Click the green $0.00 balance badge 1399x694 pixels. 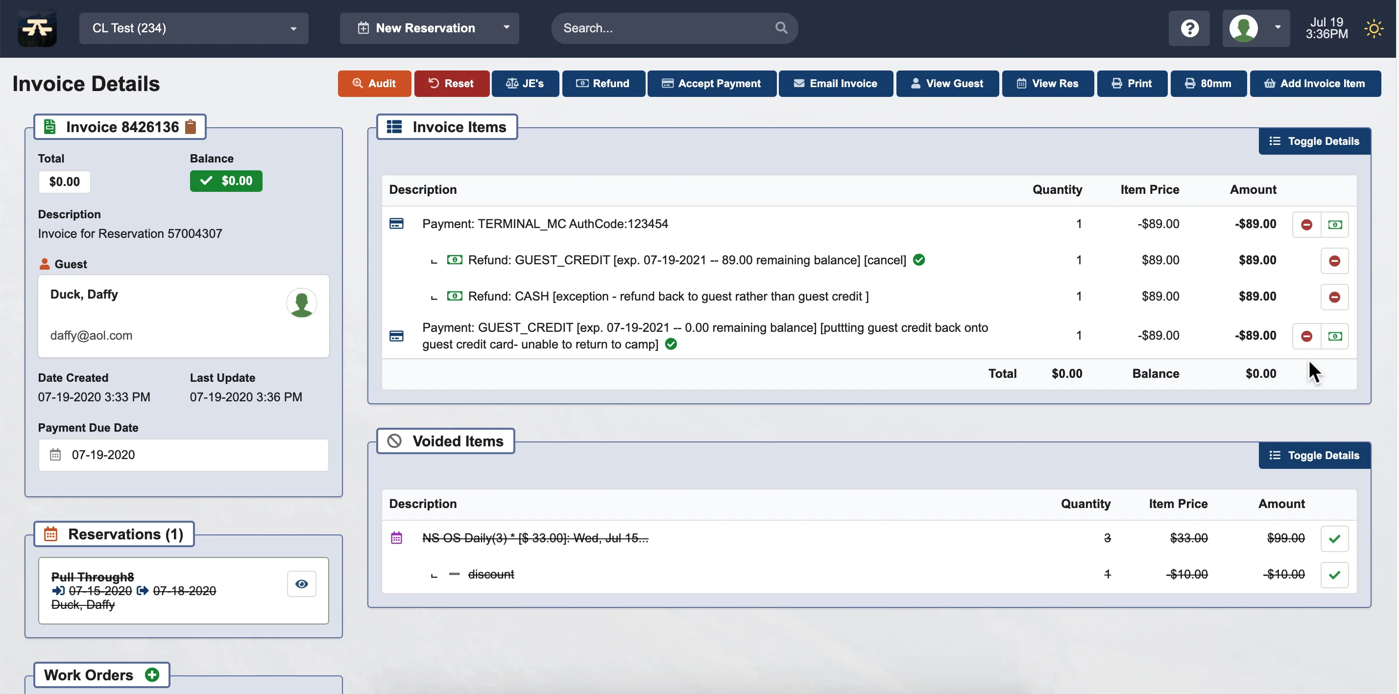[x=226, y=181]
